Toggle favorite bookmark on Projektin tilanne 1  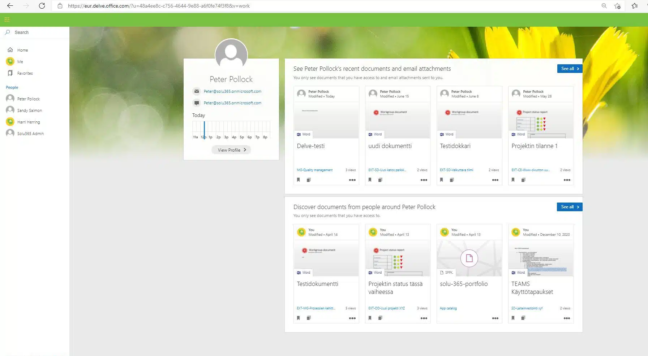click(x=513, y=180)
